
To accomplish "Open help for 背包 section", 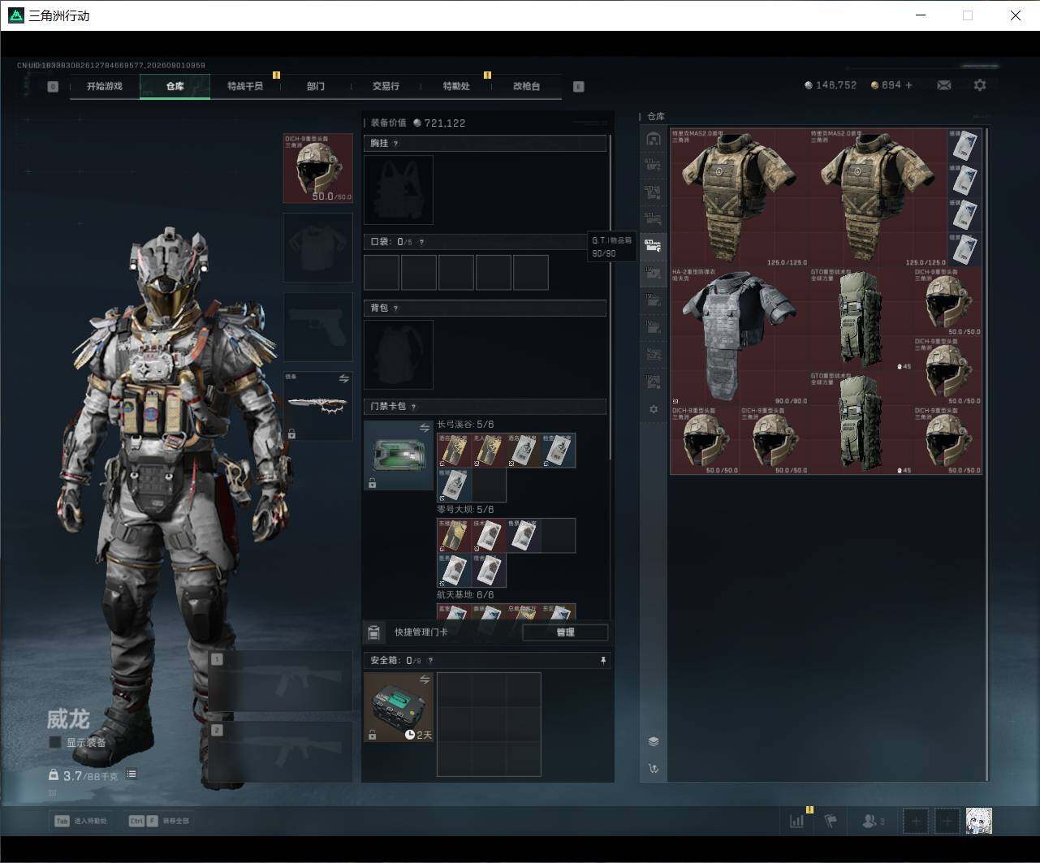I will click(396, 309).
